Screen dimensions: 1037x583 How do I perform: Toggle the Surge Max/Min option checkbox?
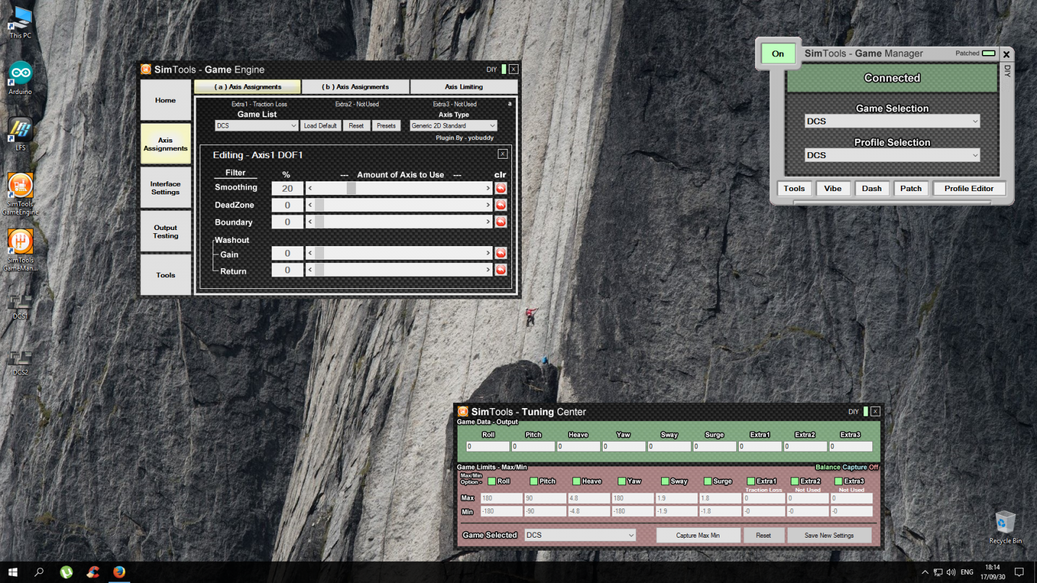pos(708,481)
